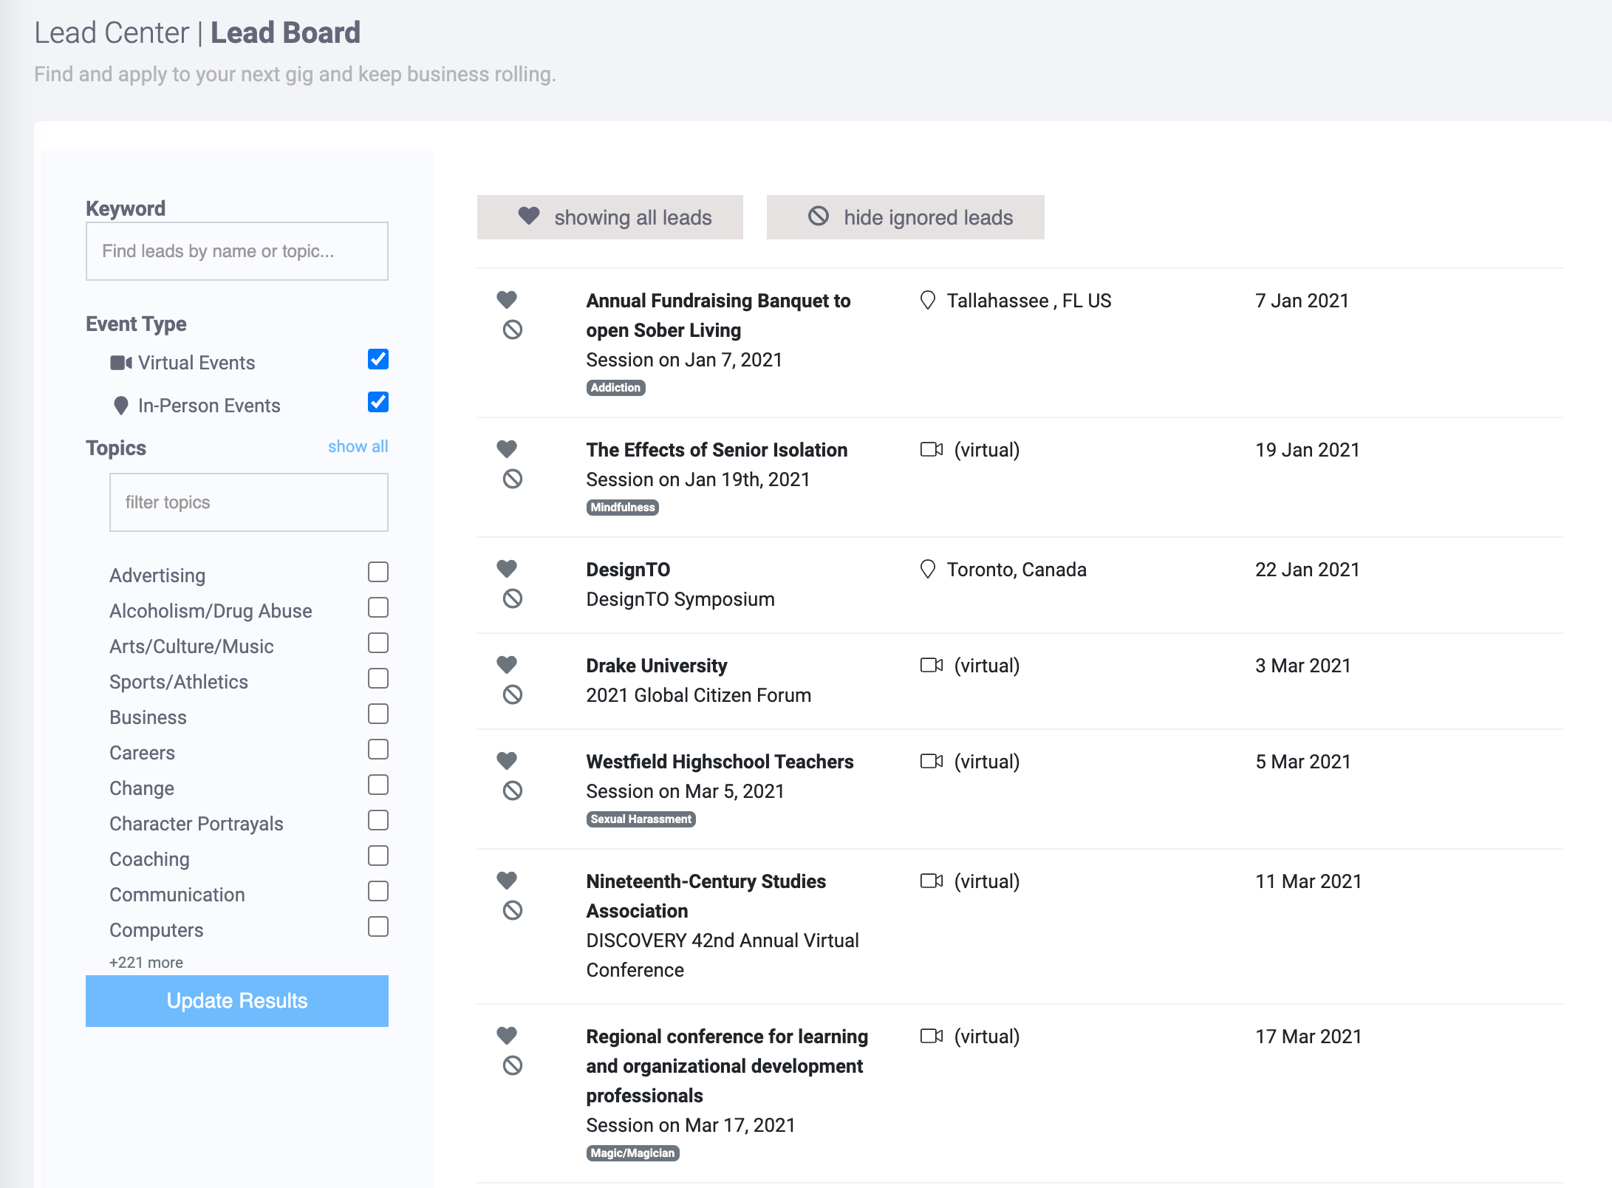Screen dimensions: 1612x1188
Task: Toggle showing all leads button
Action: tap(610, 217)
